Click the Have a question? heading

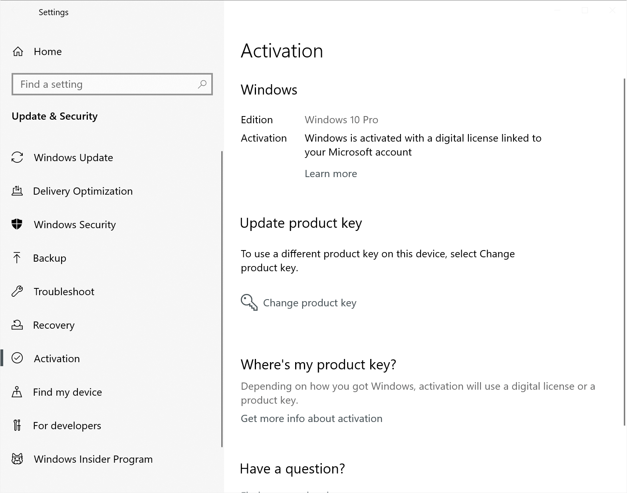click(292, 469)
